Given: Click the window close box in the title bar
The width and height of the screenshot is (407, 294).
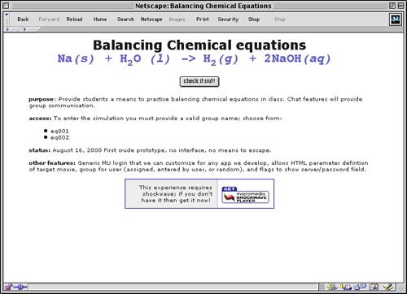Looking at the screenshot, I should [6, 6].
